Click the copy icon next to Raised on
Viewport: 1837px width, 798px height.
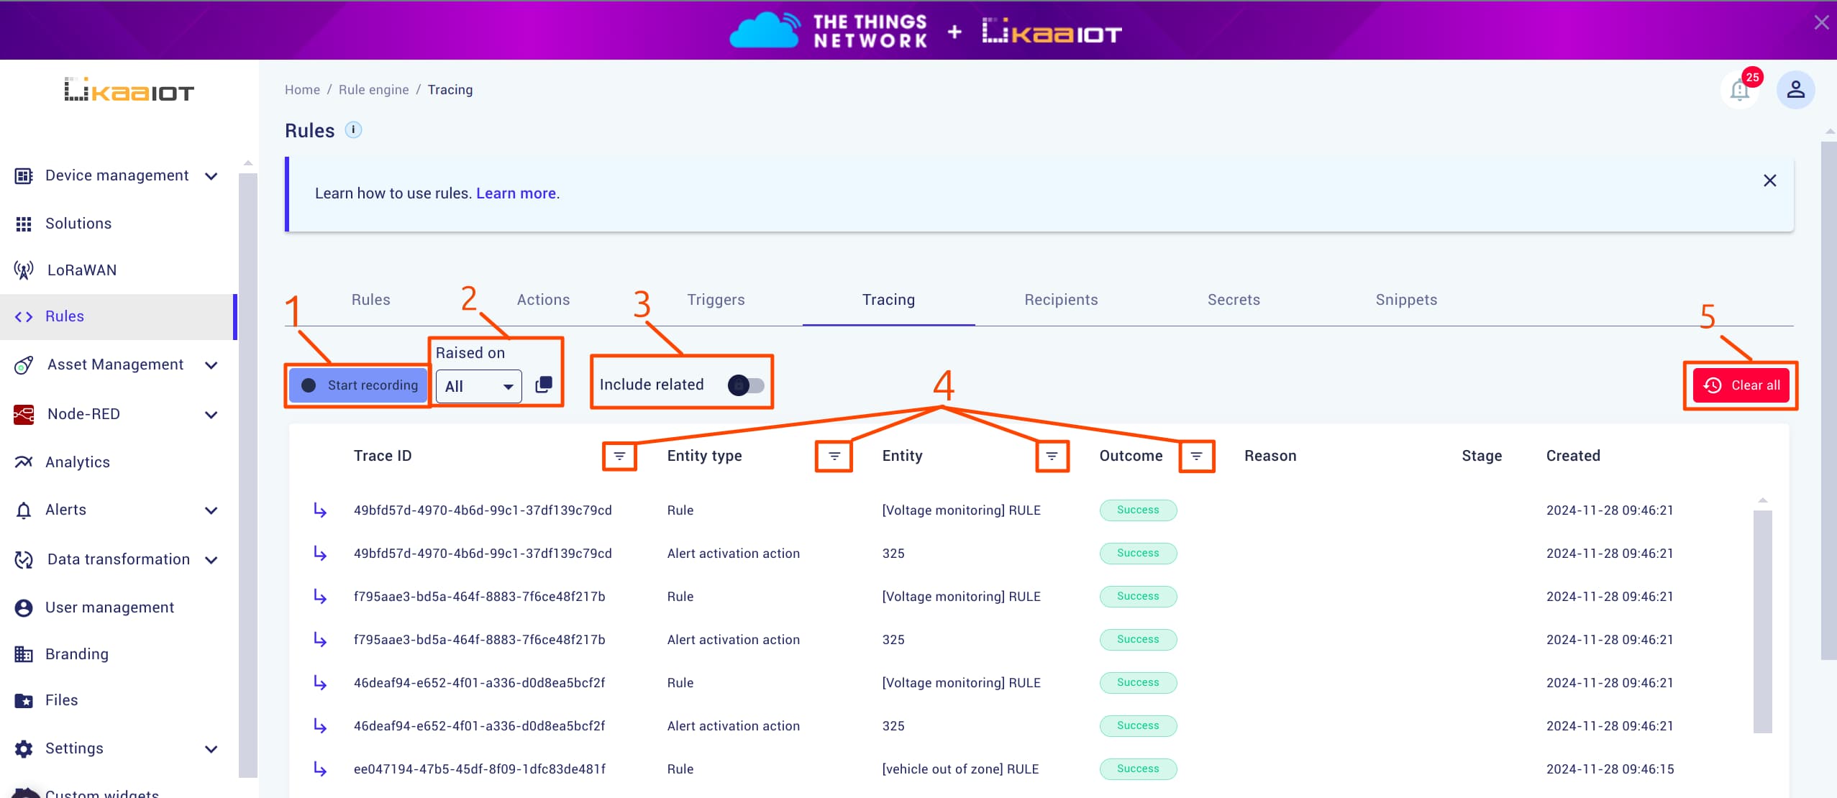[544, 385]
